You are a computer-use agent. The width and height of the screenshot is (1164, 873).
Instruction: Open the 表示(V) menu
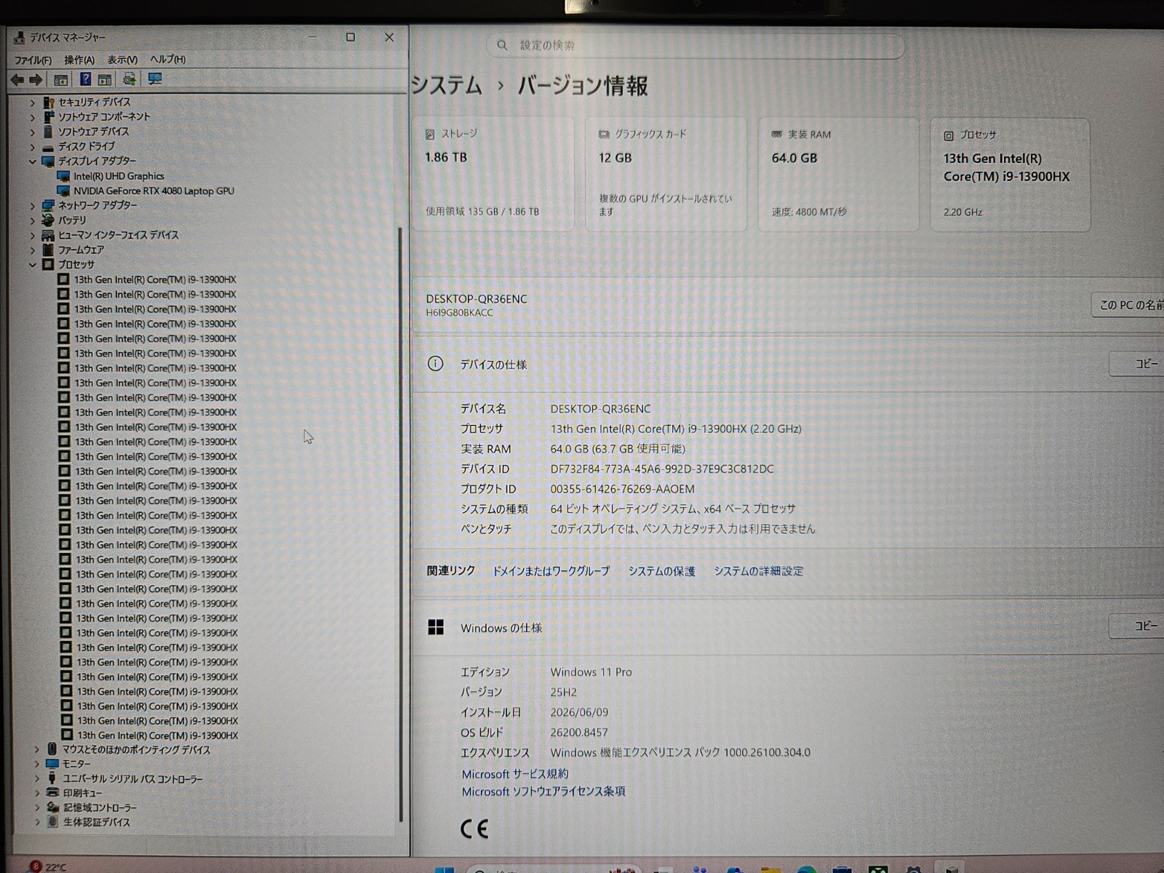coord(122,60)
